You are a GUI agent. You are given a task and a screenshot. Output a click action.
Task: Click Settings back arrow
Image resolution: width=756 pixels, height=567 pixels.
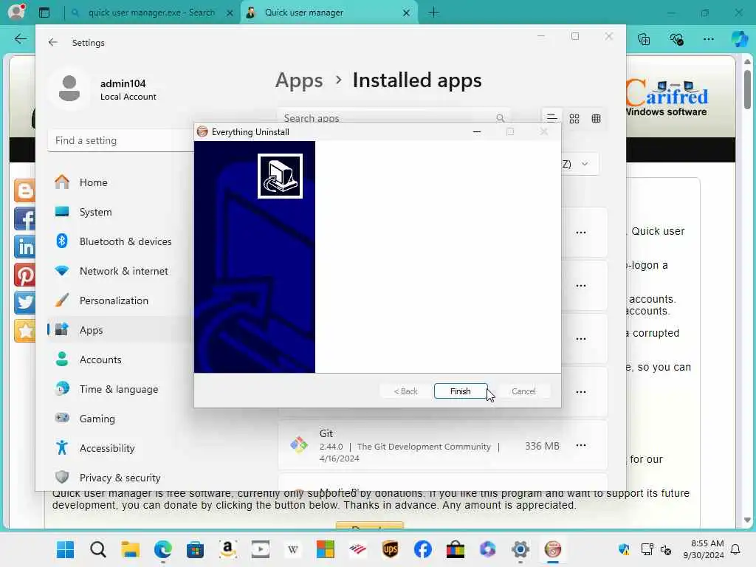point(53,42)
